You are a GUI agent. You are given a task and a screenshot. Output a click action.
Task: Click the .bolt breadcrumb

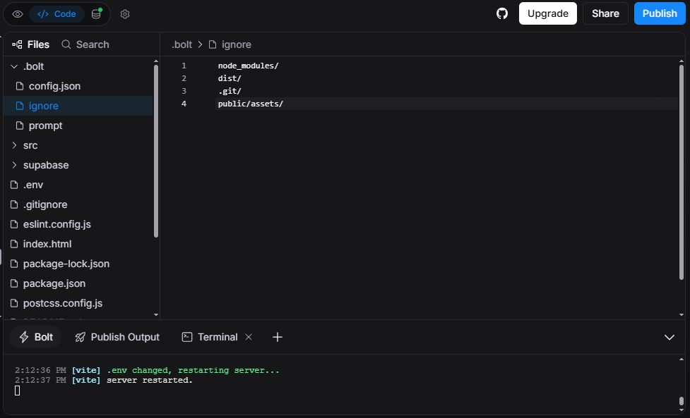(182, 44)
